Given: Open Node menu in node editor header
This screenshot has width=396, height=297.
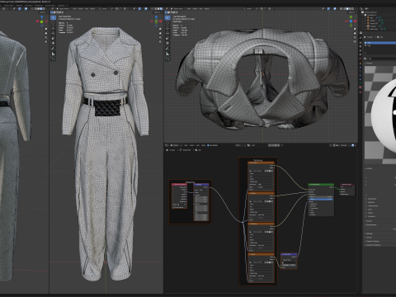Looking at the screenshot, I should pos(203,145).
